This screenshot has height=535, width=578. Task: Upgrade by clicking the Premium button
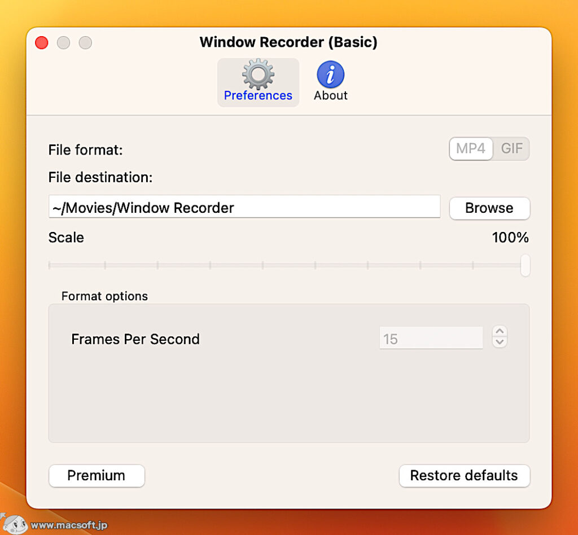click(97, 476)
